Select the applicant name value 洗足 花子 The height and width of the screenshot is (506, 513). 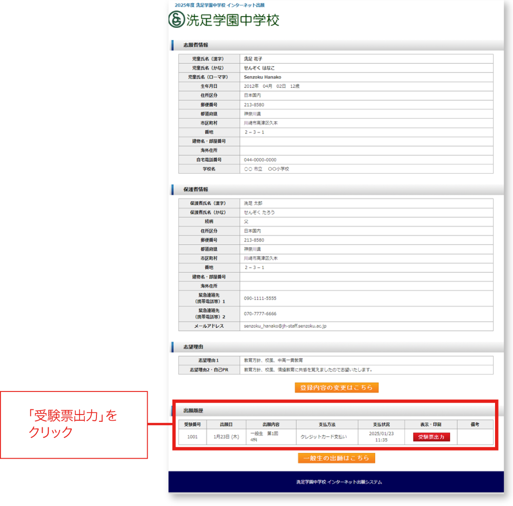coord(253,59)
